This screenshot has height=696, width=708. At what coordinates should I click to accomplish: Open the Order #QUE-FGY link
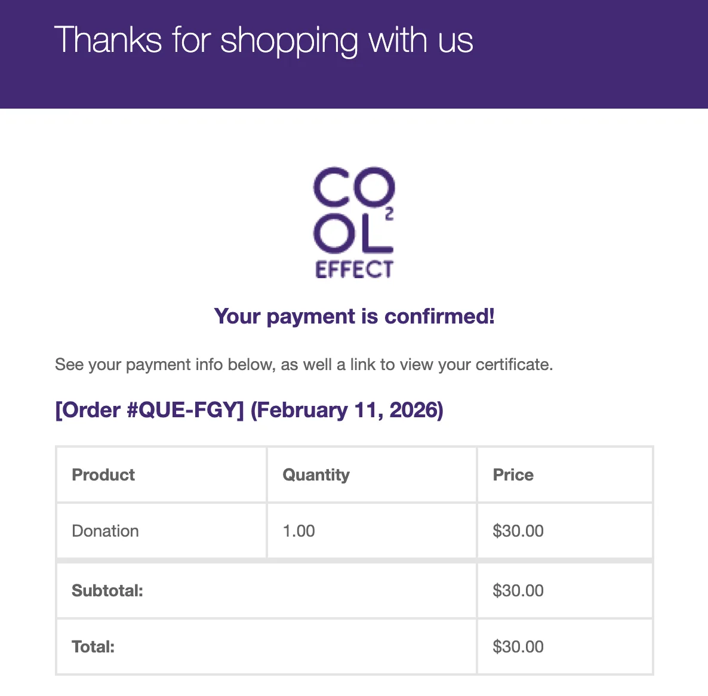pos(149,410)
